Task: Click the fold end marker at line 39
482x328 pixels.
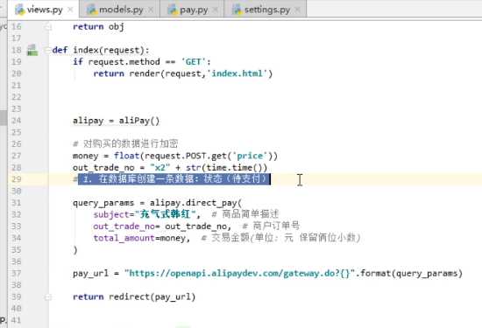Action: [x=48, y=297]
